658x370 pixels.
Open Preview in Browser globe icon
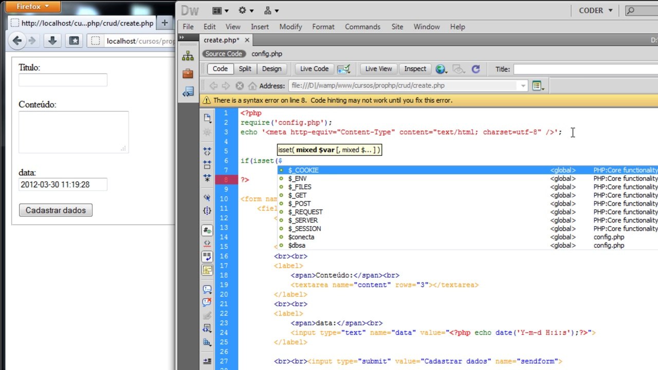click(x=441, y=69)
